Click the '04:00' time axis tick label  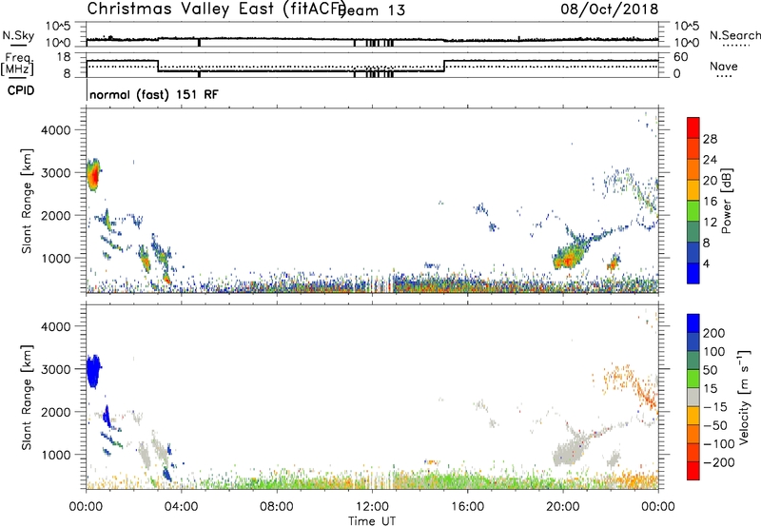[182, 507]
